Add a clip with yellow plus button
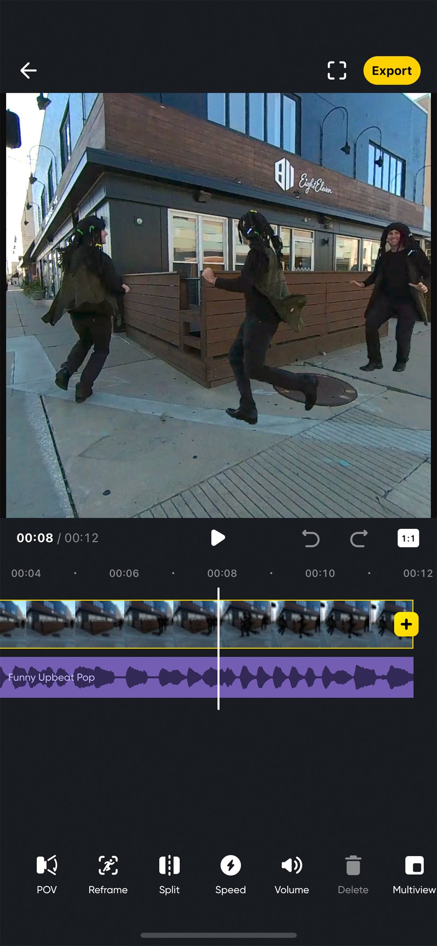 (x=406, y=624)
